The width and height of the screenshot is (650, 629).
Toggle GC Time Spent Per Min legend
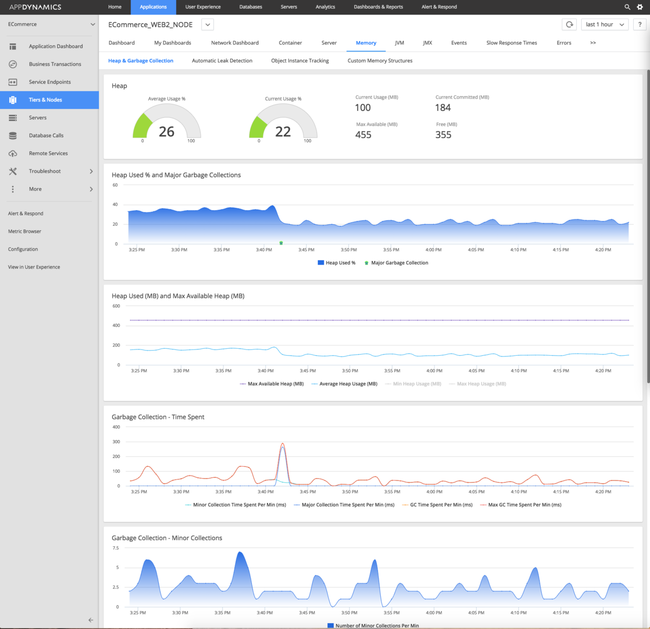point(438,505)
